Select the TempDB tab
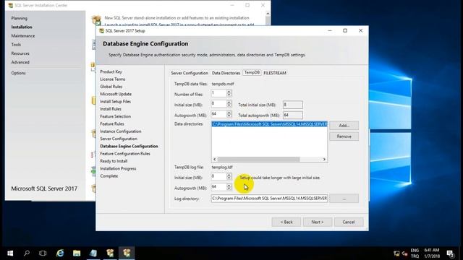This screenshot has width=463, height=260. 252,72
